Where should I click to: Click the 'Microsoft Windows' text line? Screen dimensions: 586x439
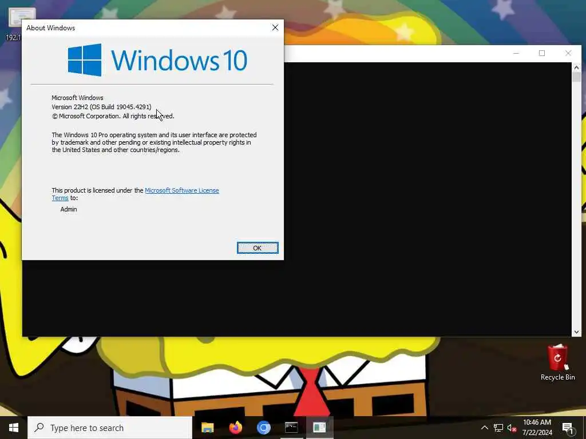pyautogui.click(x=77, y=98)
